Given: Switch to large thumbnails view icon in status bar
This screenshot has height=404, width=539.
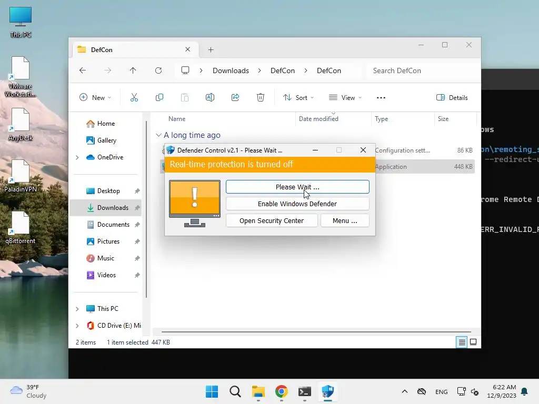Looking at the screenshot, I should coord(473,342).
